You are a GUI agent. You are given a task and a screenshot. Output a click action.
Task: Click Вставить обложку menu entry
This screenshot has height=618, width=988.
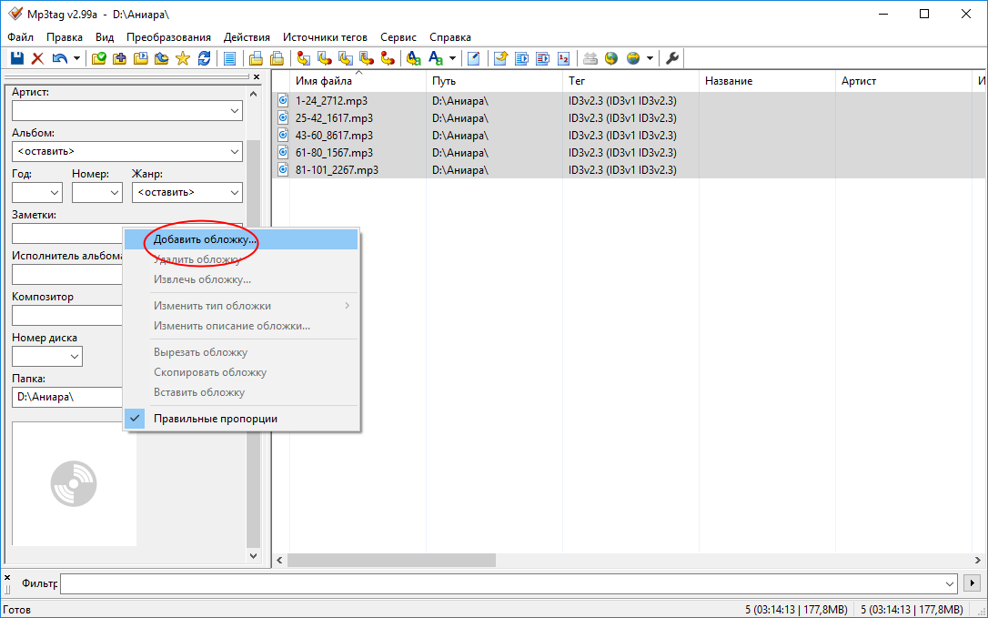click(241, 392)
